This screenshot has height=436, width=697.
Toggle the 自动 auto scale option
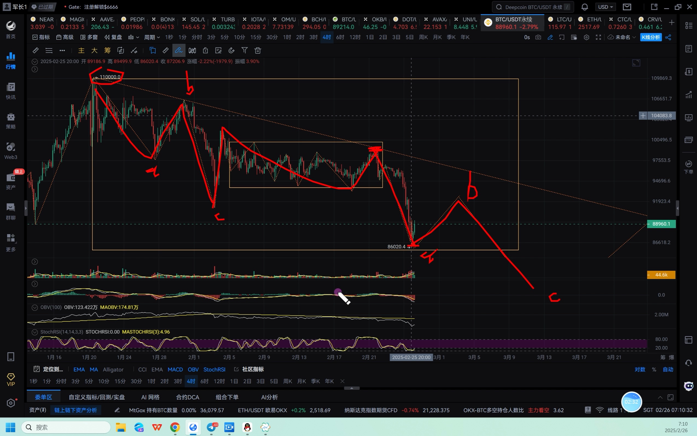tap(668, 369)
